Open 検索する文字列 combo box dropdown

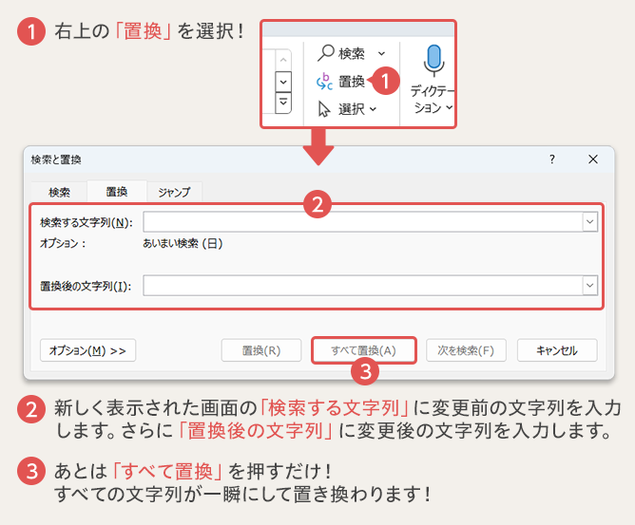point(589,222)
